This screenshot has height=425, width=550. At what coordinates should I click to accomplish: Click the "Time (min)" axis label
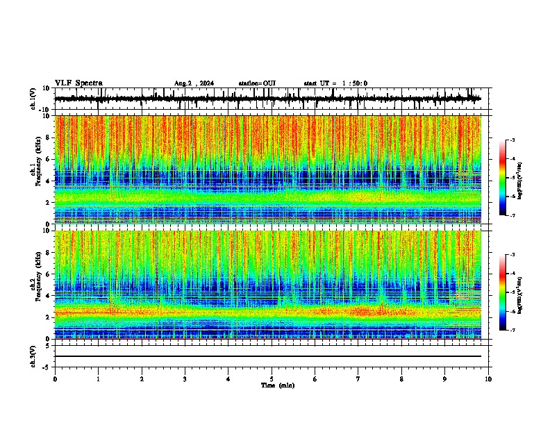pos(278,385)
